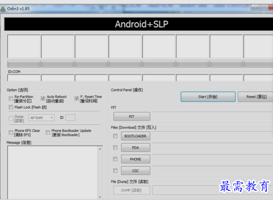Check the box beside BOOTLOADER button
Screen dimensions: 273x200
point(115,136)
